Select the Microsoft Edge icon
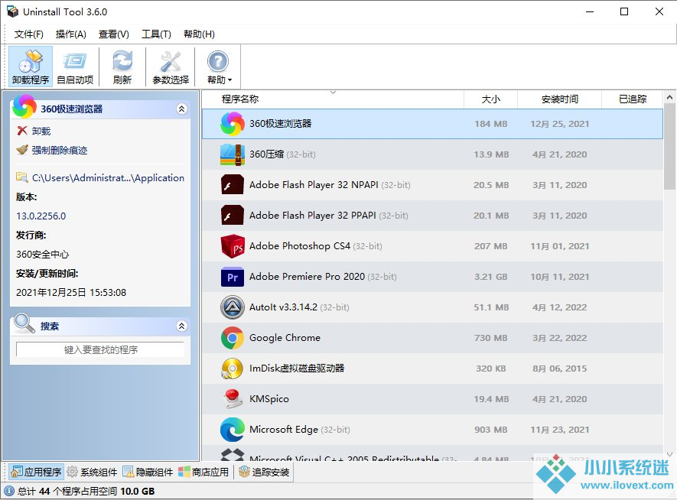This screenshot has height=500, width=677. 233,430
